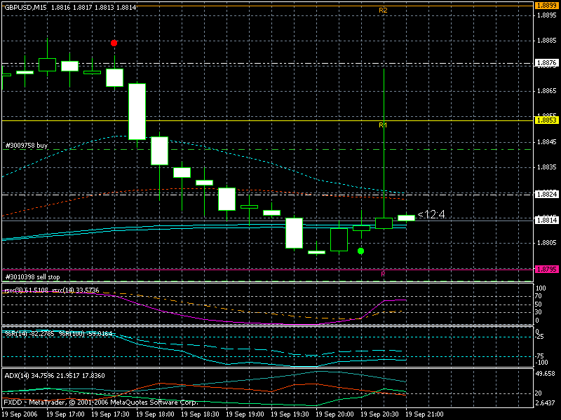Click the red dot sell signal marker
Image resolution: width=561 pixels, height=420 pixels.
point(114,43)
